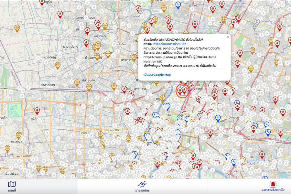This screenshot has height=194, width=291.
Task: Close the marker info popup
Action: coord(228,37)
